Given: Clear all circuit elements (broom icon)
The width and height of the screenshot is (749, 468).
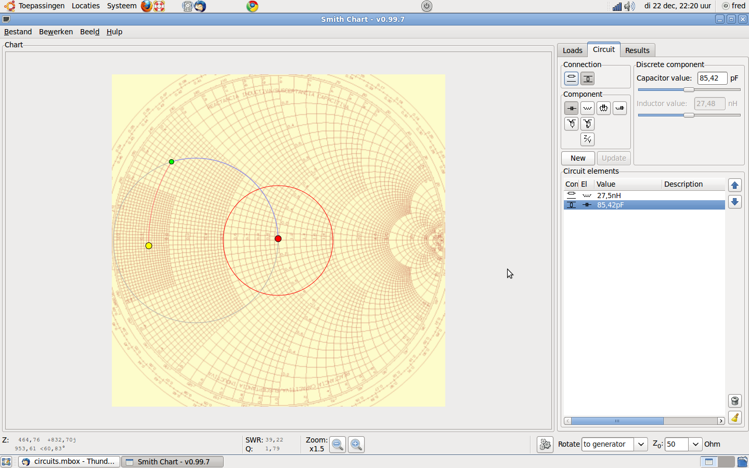Looking at the screenshot, I should tap(734, 418).
